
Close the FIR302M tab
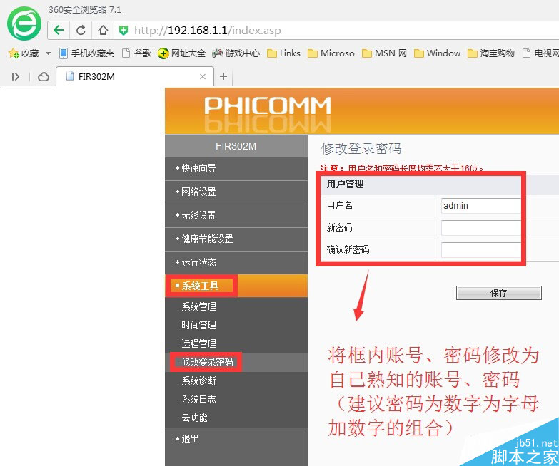point(203,76)
